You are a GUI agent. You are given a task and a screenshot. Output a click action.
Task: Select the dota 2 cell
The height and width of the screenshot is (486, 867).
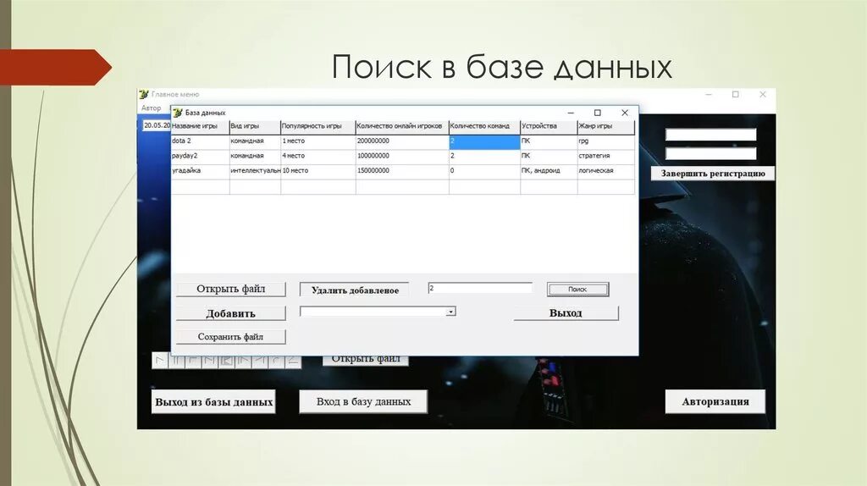[200, 141]
